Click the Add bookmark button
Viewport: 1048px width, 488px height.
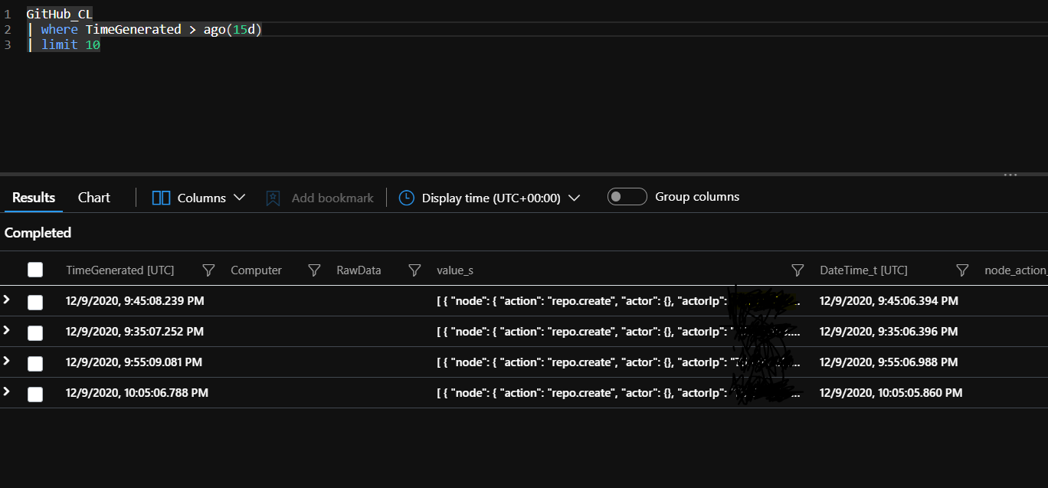[319, 198]
